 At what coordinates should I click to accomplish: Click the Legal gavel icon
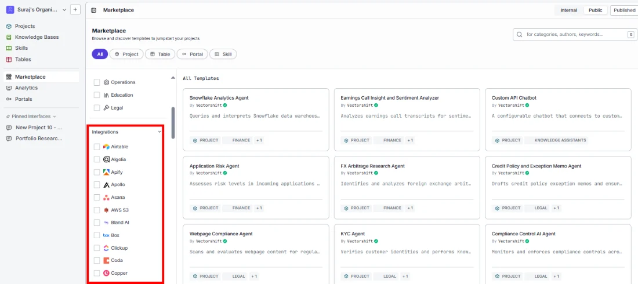tap(107, 108)
